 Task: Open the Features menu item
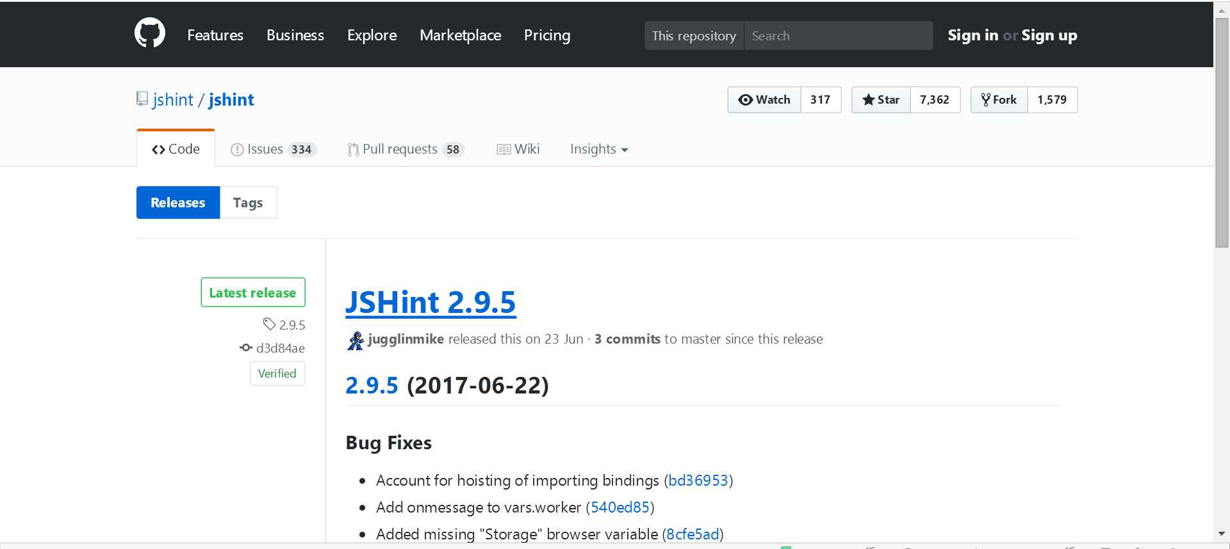[215, 35]
